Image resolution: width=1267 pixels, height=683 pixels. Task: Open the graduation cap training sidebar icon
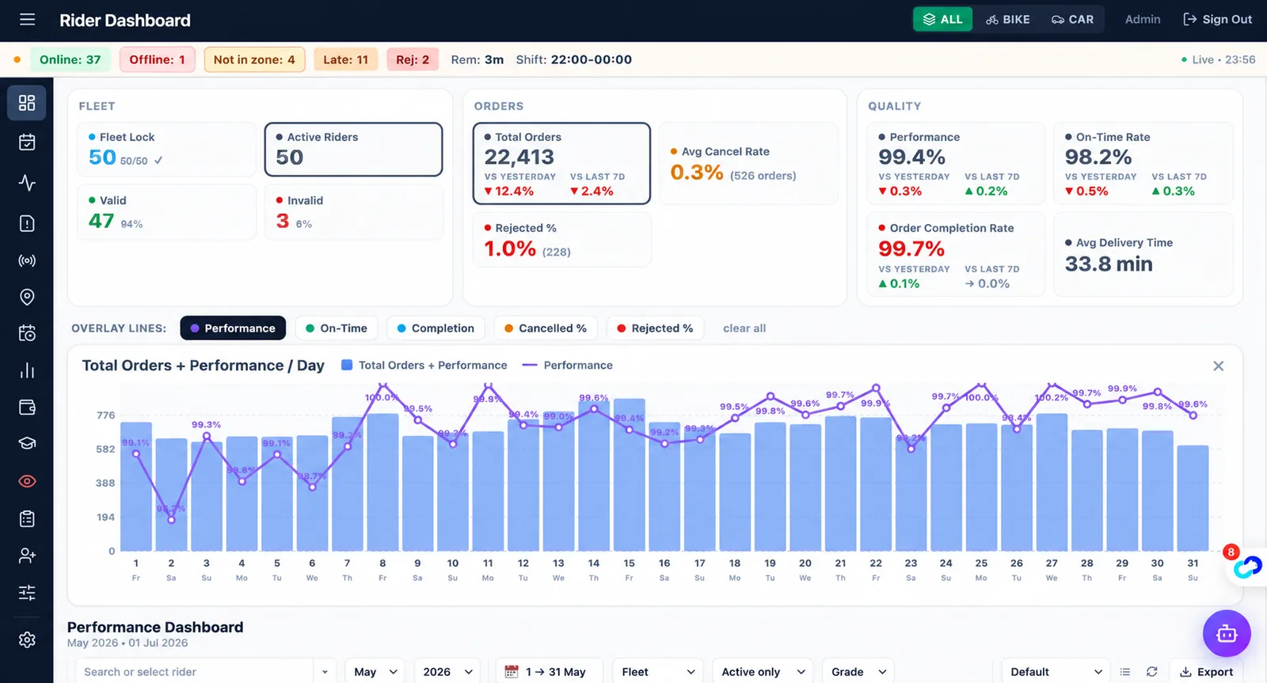[x=27, y=443]
